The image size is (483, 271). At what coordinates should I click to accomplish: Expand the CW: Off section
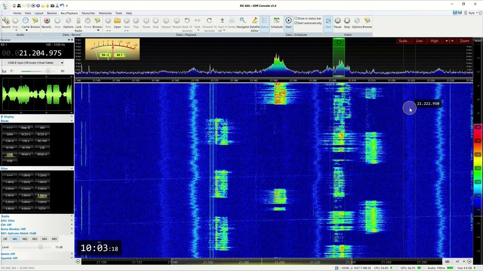click(x=37, y=225)
